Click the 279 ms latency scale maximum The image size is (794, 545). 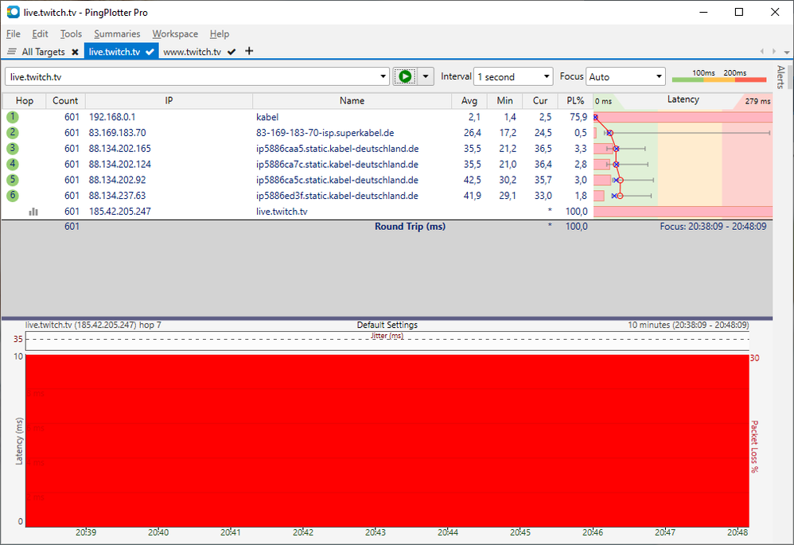click(757, 101)
